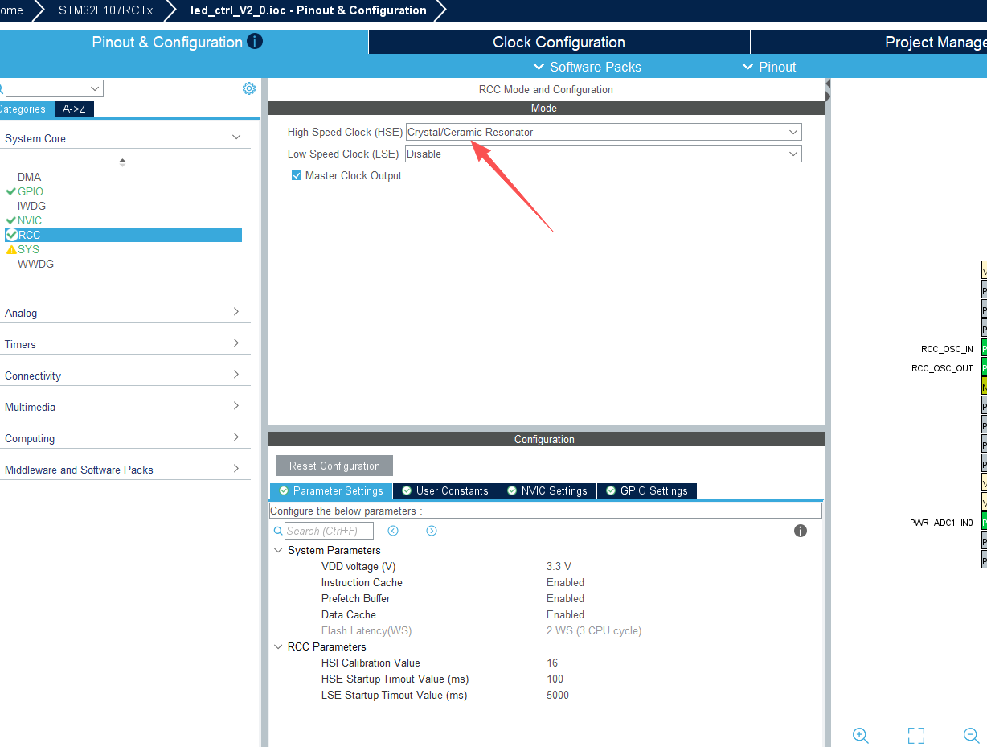Zoom in on the pinout view
Screen dimensions: 987x747
coord(861,735)
